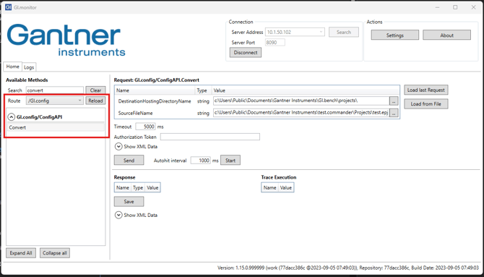Send the request
This screenshot has height=277, width=484.
point(129,160)
